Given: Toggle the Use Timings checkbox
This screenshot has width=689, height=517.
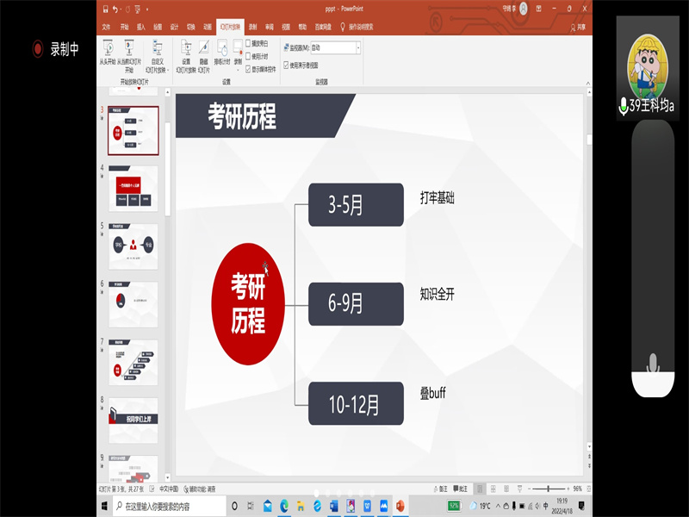Looking at the screenshot, I should (x=249, y=55).
